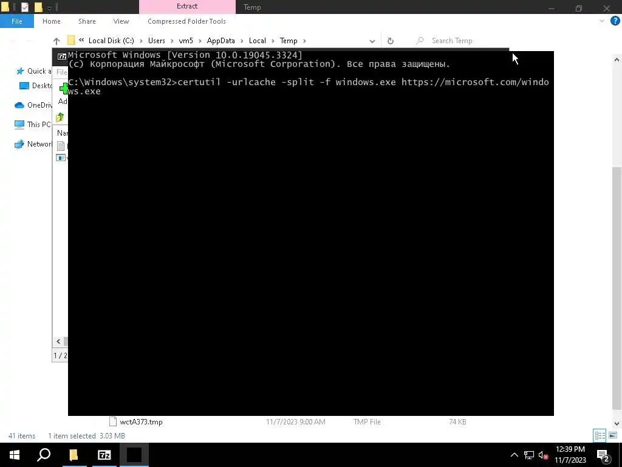Select This PC in navigation pane
622x467 pixels.
[x=33, y=124]
